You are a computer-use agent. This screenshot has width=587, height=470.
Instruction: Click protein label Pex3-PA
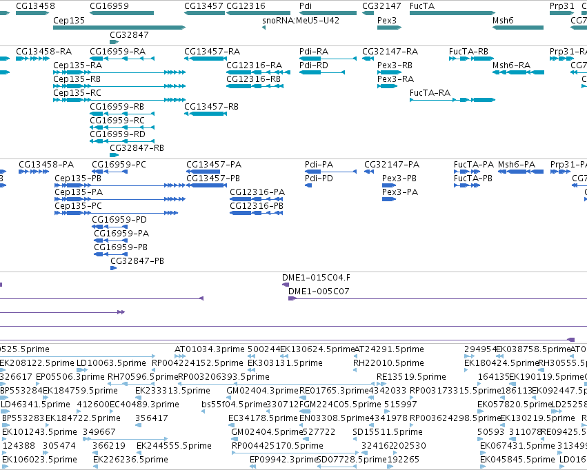[400, 192]
